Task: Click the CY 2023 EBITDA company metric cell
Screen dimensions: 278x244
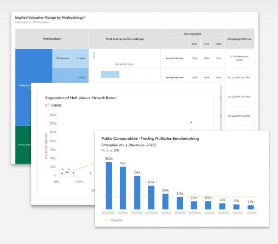Action: 239,78
